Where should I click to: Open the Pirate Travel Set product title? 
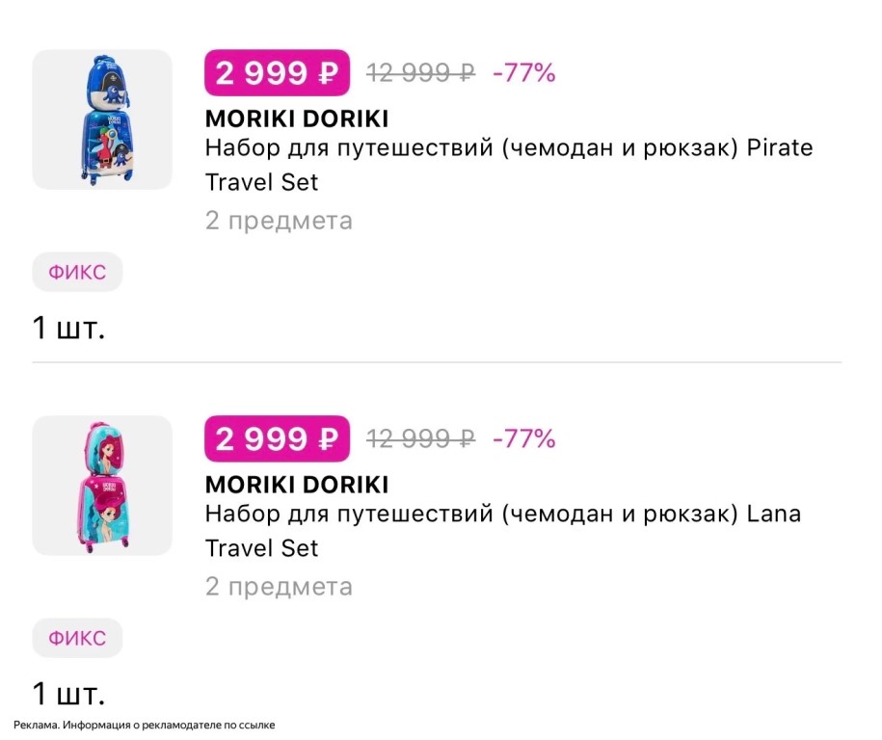[x=508, y=164]
